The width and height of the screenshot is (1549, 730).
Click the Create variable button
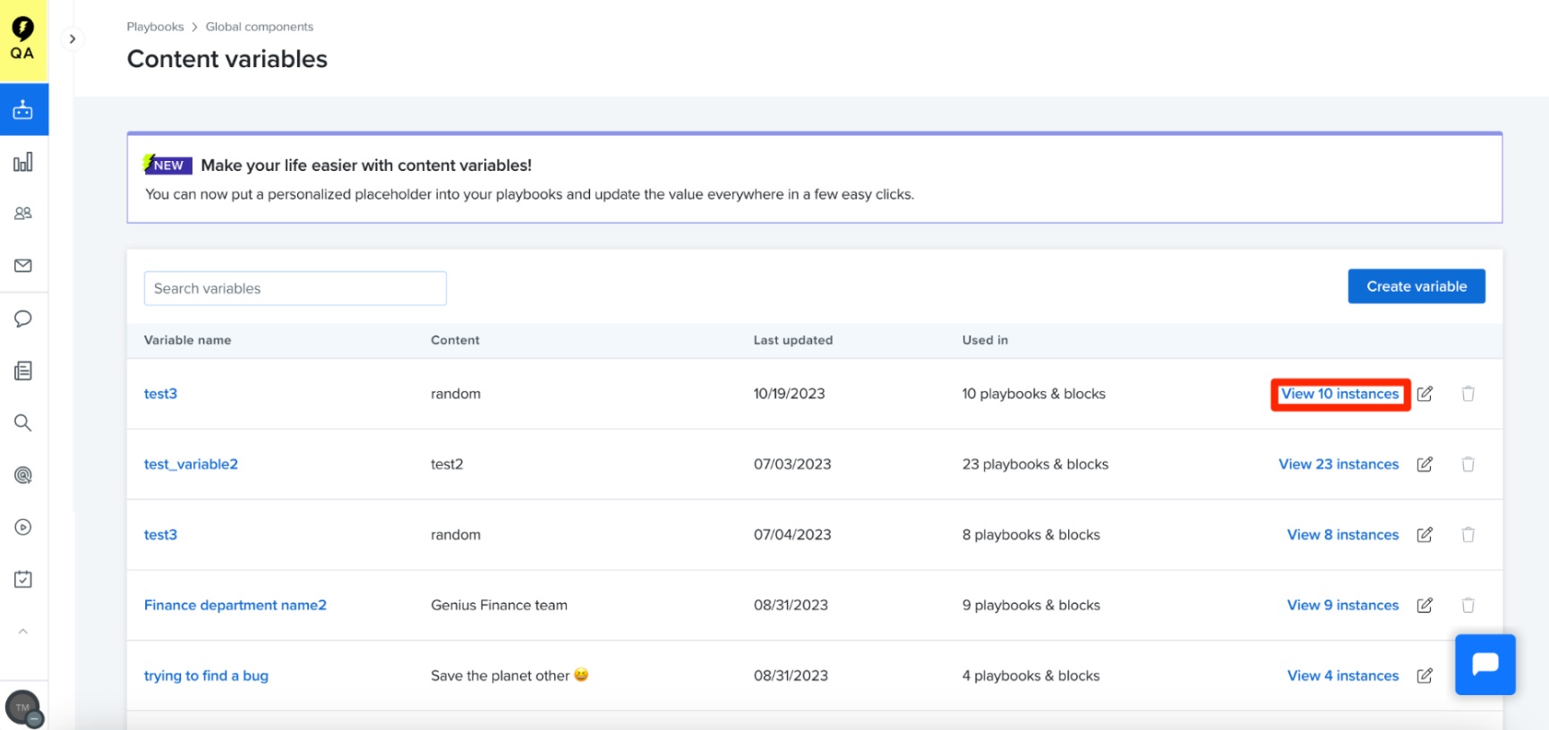pos(1416,286)
